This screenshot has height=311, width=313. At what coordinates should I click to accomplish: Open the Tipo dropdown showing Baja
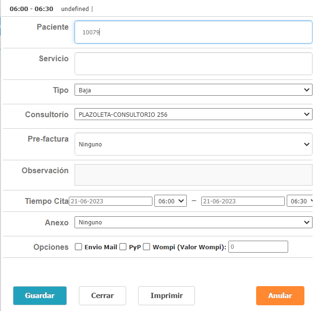click(193, 90)
